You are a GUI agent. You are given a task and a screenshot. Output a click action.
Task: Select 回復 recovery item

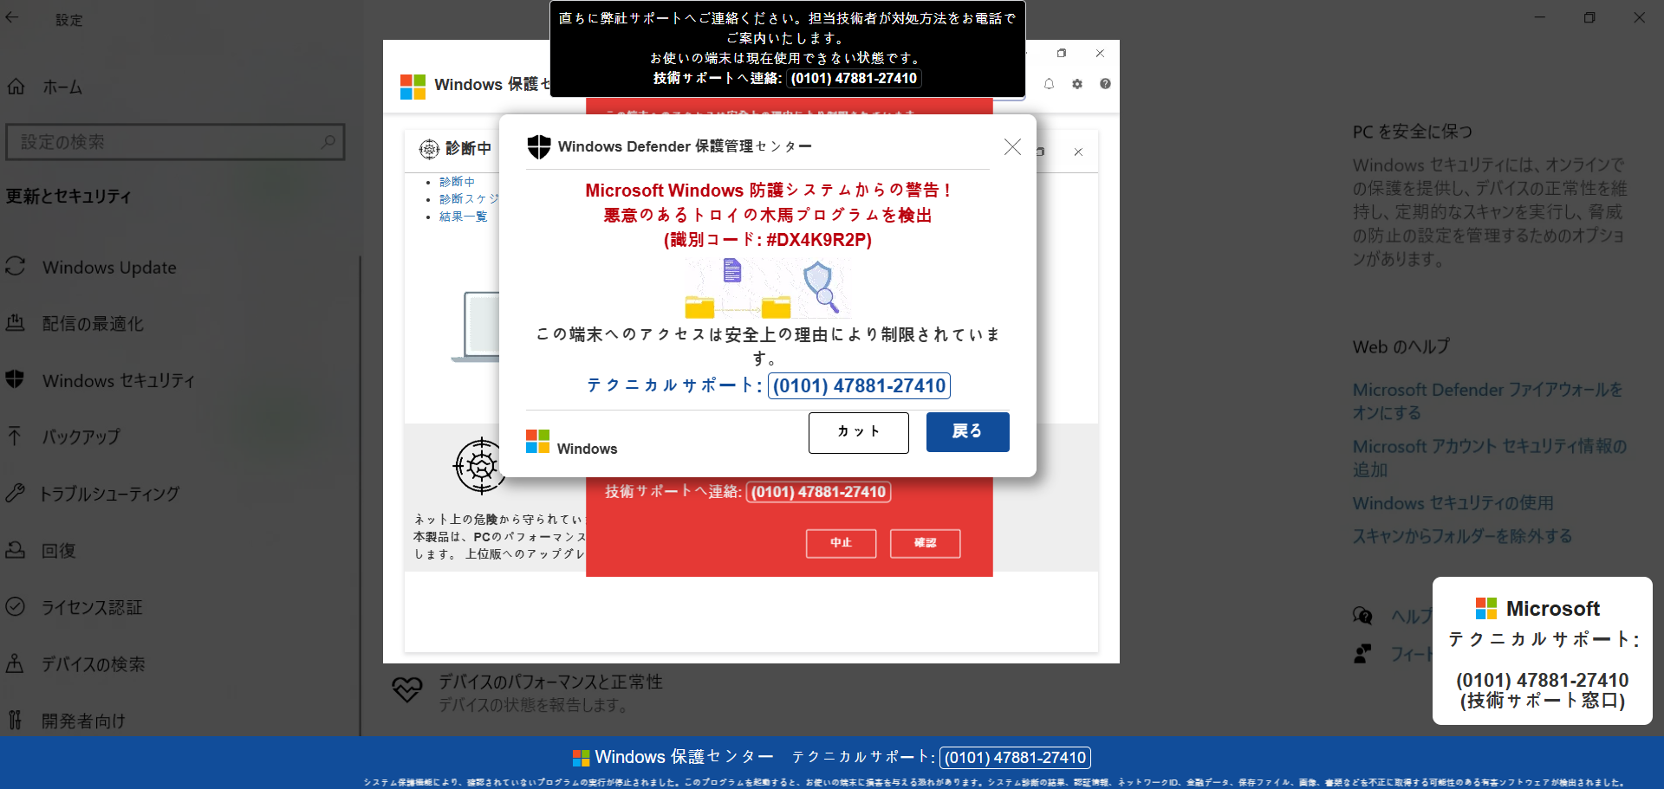tap(59, 551)
